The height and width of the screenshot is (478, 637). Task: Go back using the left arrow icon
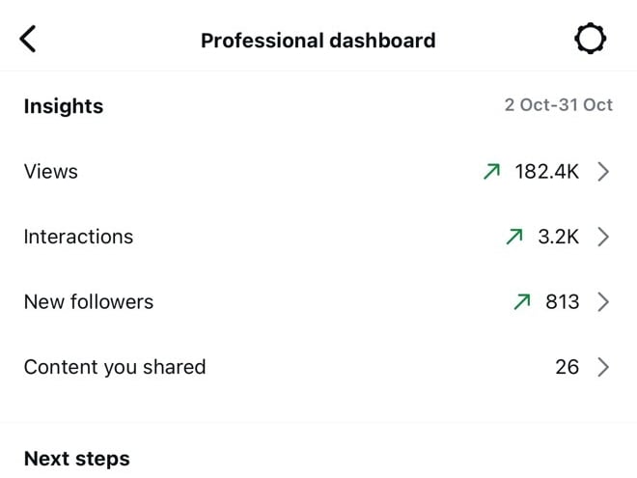28,39
